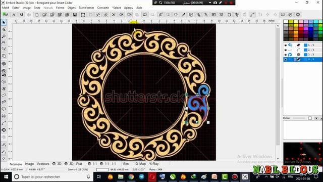This screenshot has height=182, width=323.
Task: Enable first 3D view radio option
Action: click(54, 164)
